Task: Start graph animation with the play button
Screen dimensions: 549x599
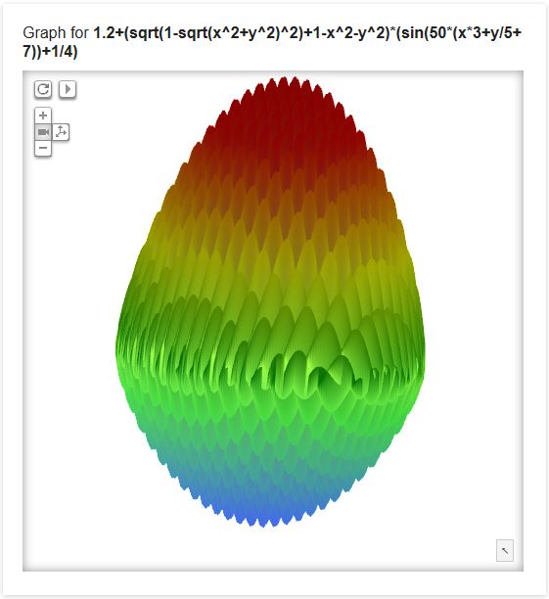Action: click(68, 89)
